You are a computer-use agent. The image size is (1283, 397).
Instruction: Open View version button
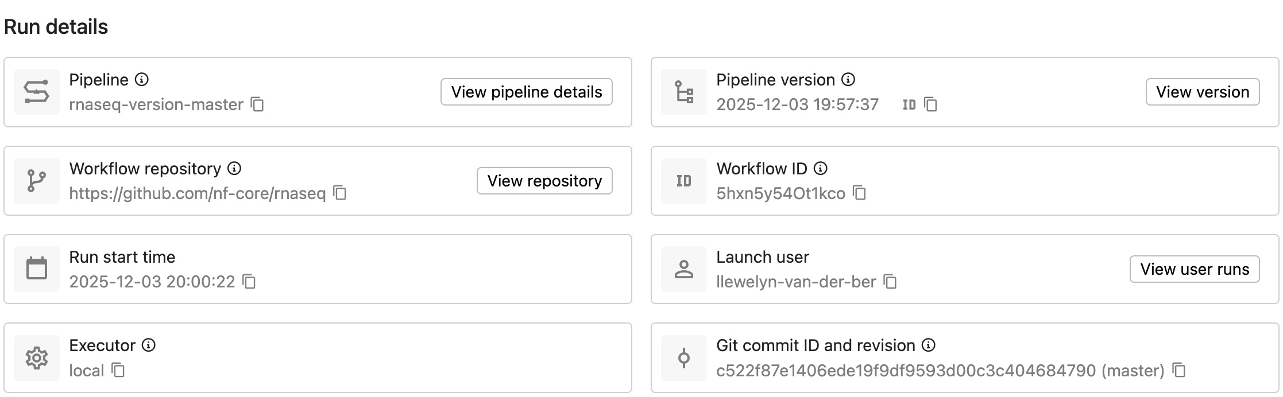[x=1202, y=92]
